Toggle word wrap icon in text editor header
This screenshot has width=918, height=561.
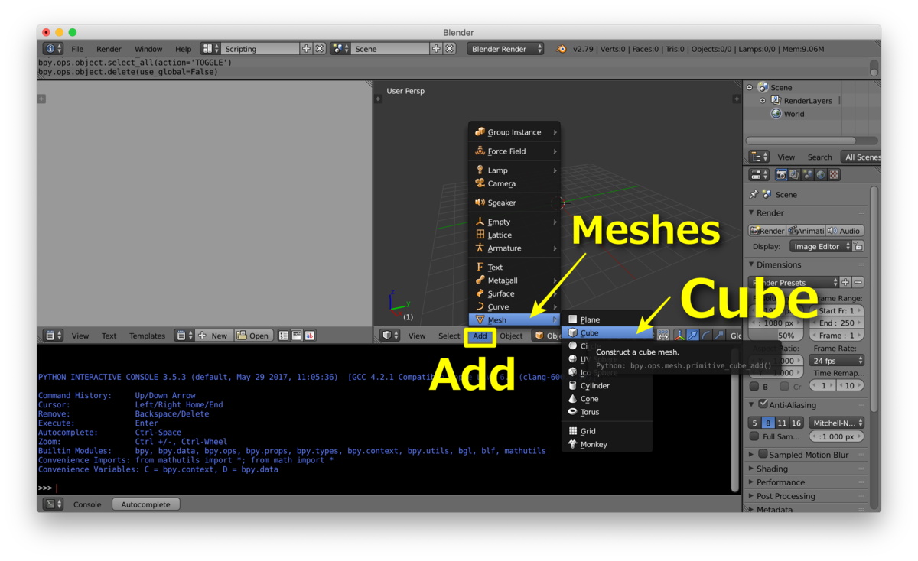pos(297,336)
